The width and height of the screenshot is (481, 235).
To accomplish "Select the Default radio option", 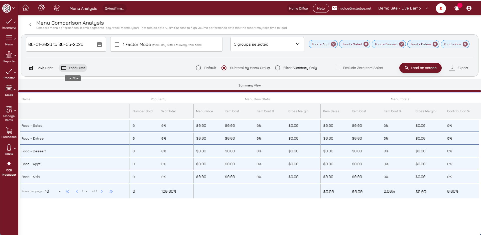I will [198, 68].
